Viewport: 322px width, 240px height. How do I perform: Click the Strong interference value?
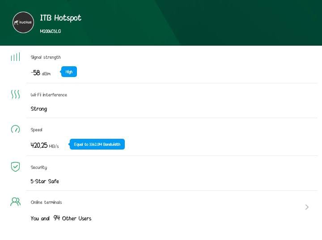(39, 109)
